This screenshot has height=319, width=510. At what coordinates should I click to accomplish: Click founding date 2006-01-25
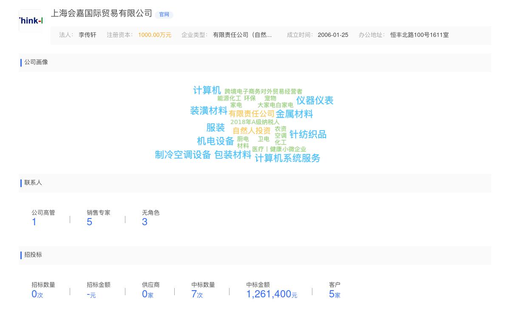pyautogui.click(x=333, y=35)
